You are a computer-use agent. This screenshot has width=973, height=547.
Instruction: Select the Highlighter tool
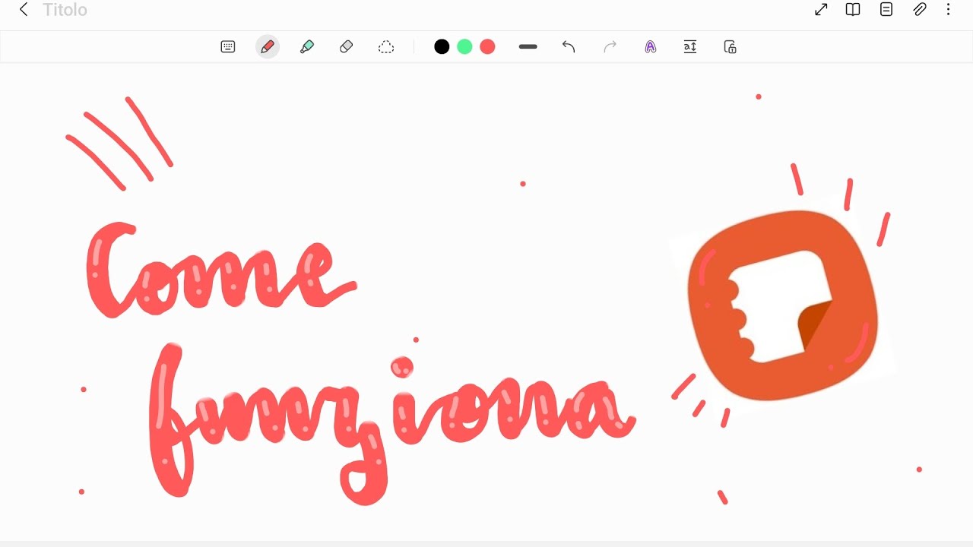click(x=307, y=47)
